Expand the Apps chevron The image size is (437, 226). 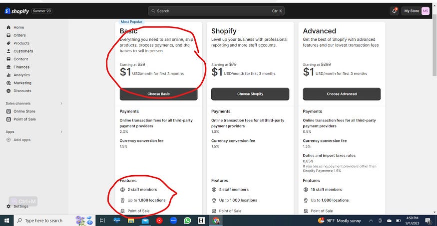[x=61, y=132]
